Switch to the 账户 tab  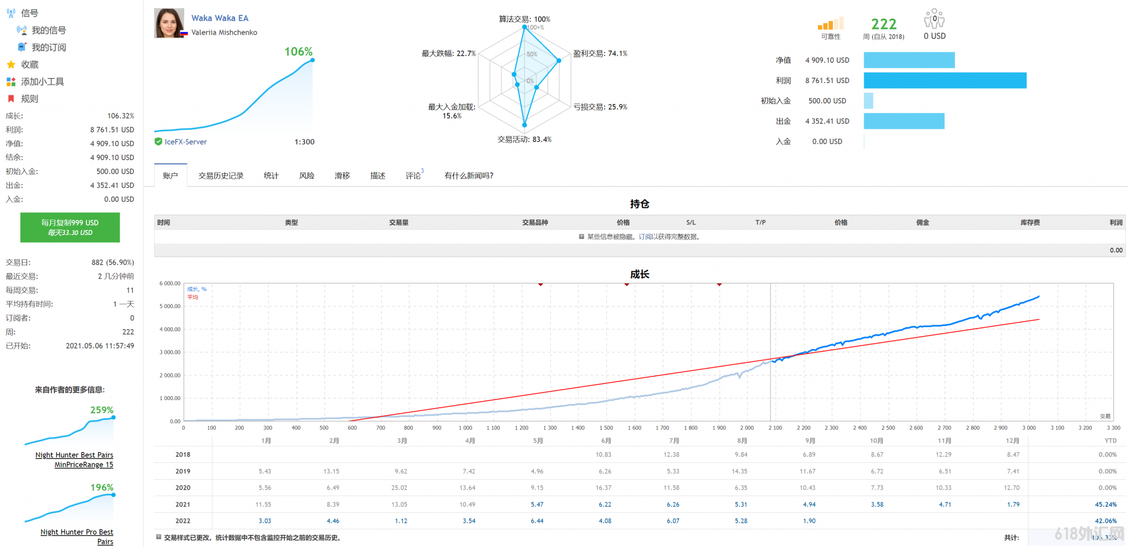[171, 176]
